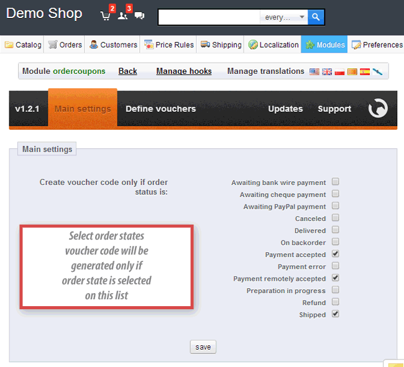Open the Customers menu

tap(113, 45)
